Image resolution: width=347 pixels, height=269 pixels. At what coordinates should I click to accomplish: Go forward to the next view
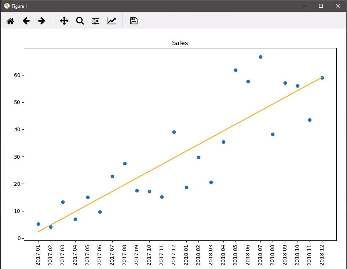(x=41, y=21)
